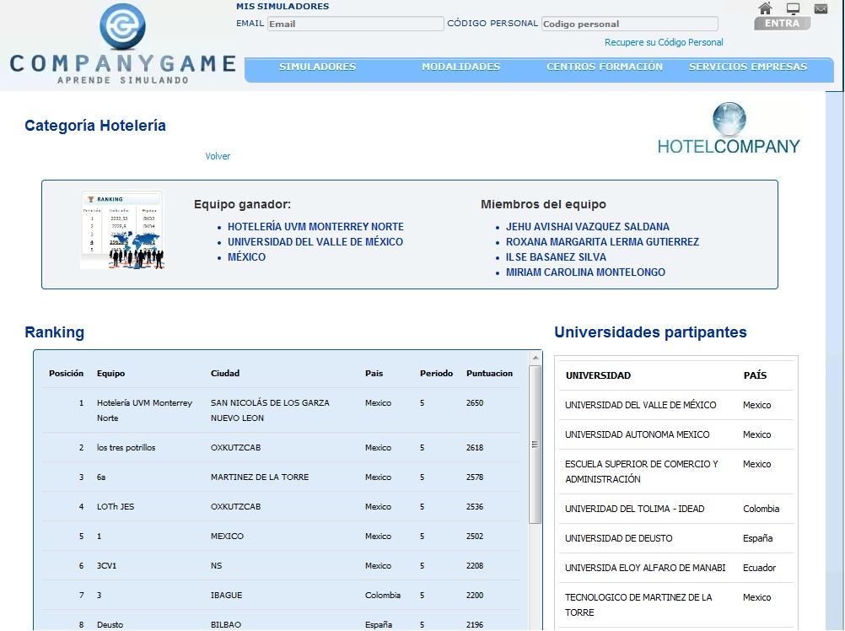Image resolution: width=845 pixels, height=631 pixels.
Task: Click the home icon in header
Action: [x=765, y=8]
